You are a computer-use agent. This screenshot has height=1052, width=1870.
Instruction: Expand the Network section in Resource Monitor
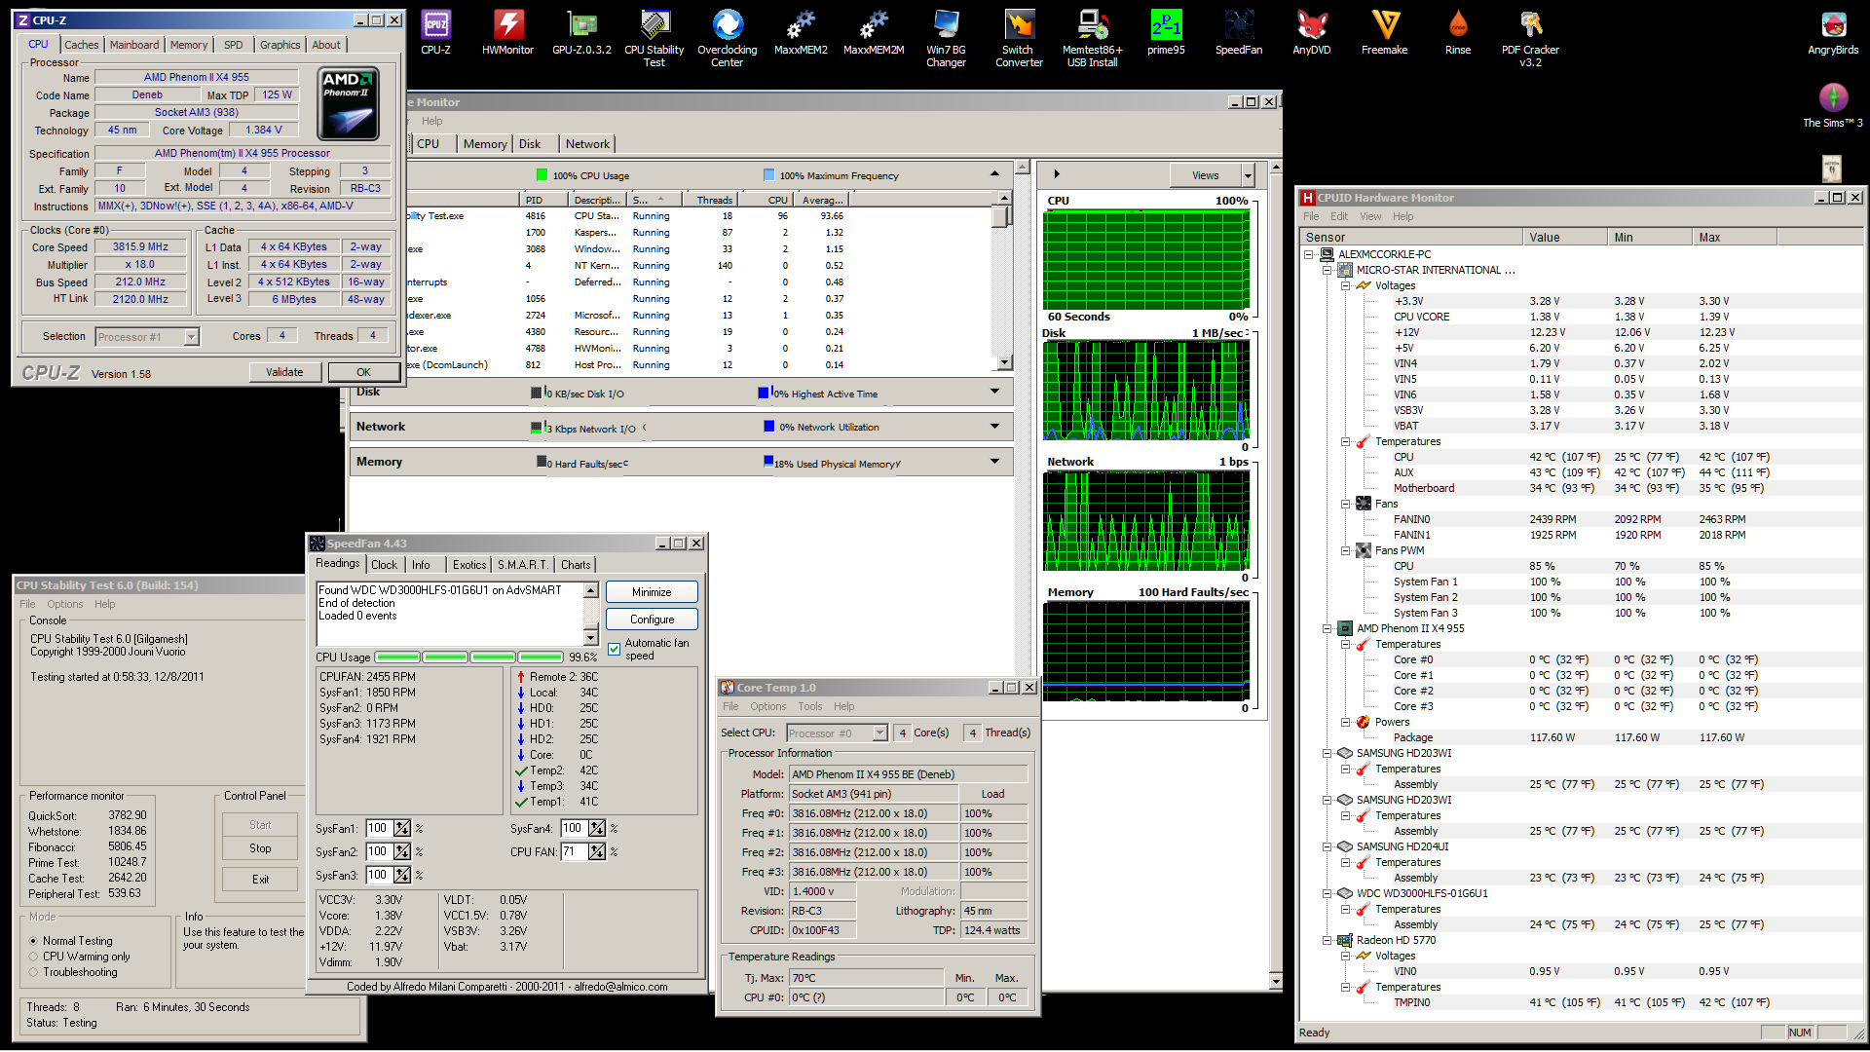point(994,427)
